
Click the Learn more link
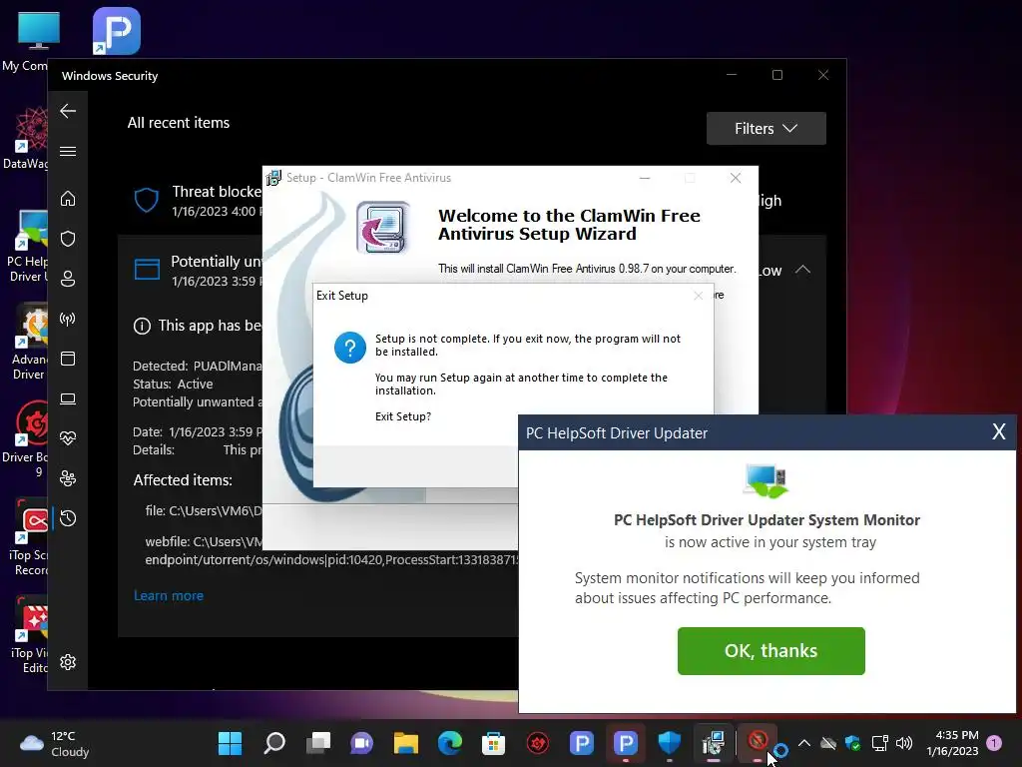pyautogui.click(x=168, y=595)
